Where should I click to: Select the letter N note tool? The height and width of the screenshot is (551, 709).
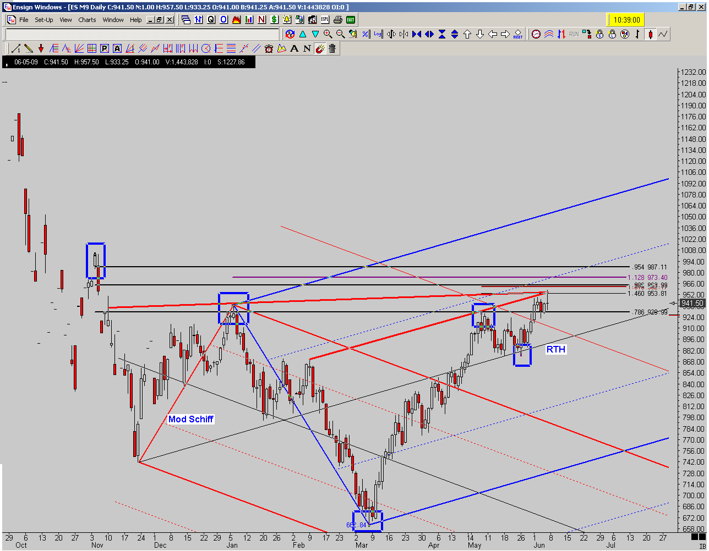tap(307, 48)
